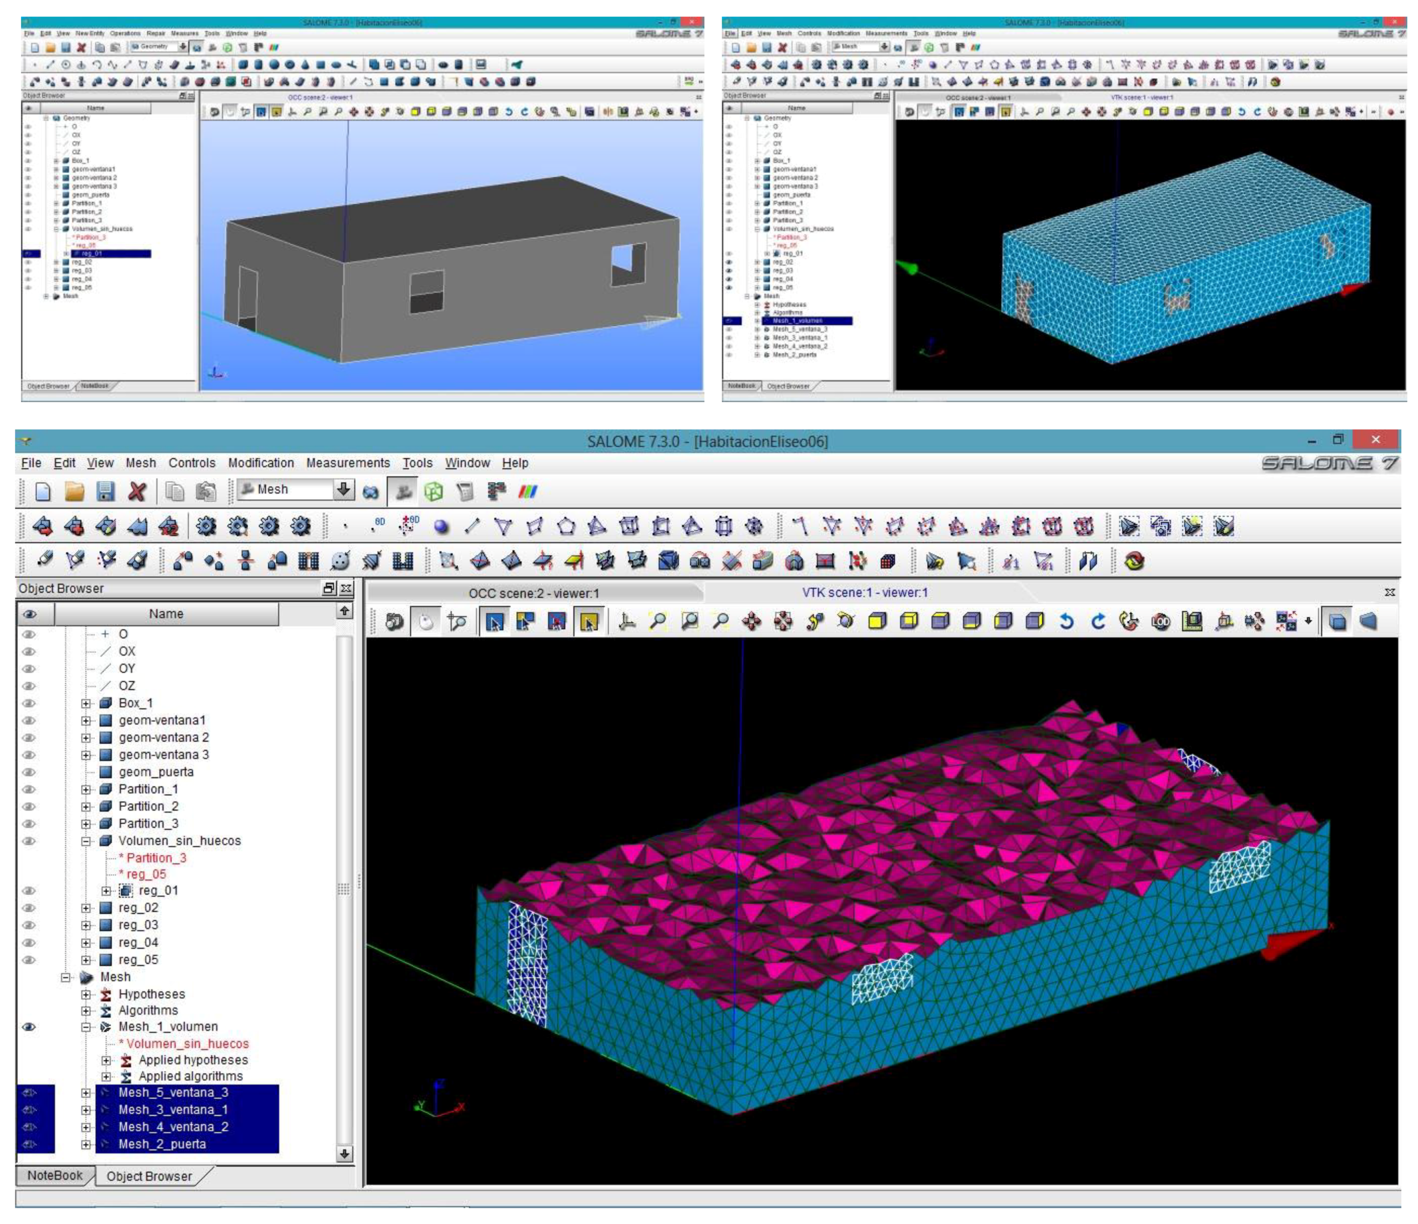
Task: Click the Dump view camera icon
Action: point(394,621)
